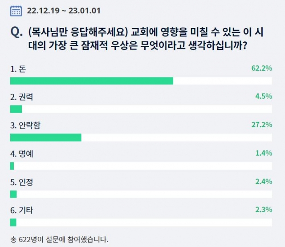
Task: Click the green bar under 인정
Action: point(13,194)
